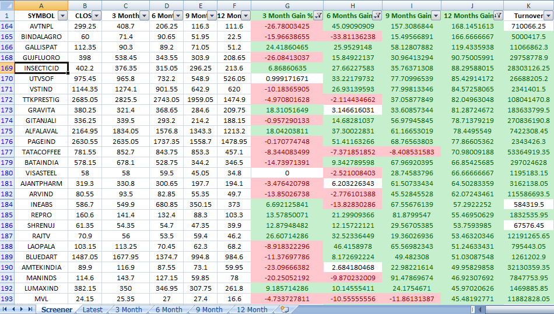554x314 pixels.
Task: Select cell showing 6.203226343
Action: tap(353, 184)
